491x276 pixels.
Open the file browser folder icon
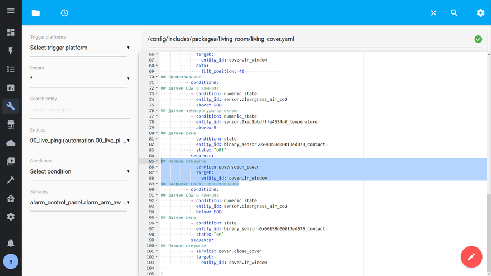[36, 13]
